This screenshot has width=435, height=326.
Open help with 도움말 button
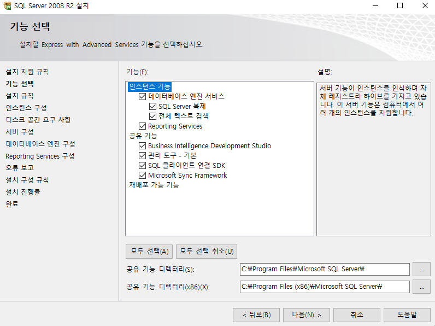click(x=407, y=315)
